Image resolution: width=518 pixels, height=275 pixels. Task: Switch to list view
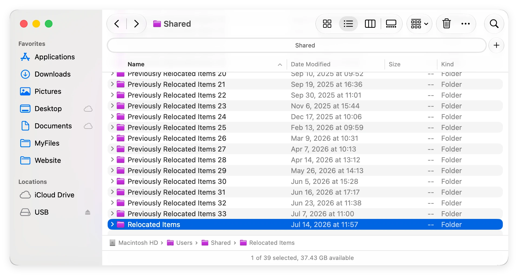(x=348, y=24)
